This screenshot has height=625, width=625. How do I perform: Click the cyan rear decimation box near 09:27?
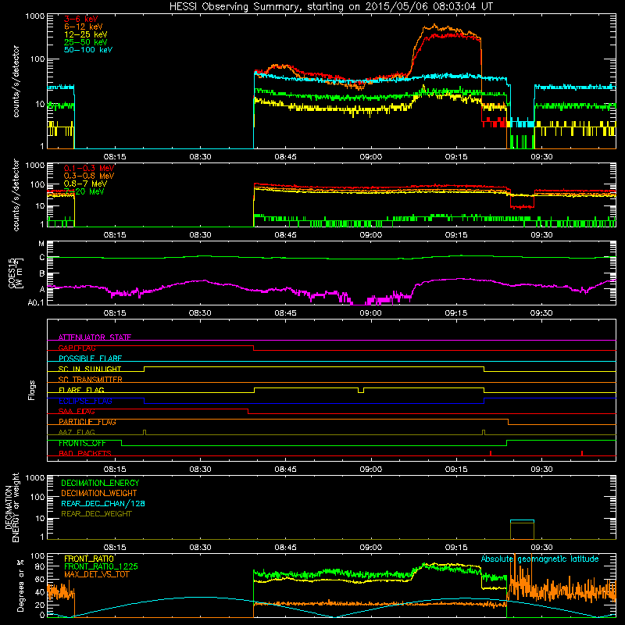click(522, 530)
